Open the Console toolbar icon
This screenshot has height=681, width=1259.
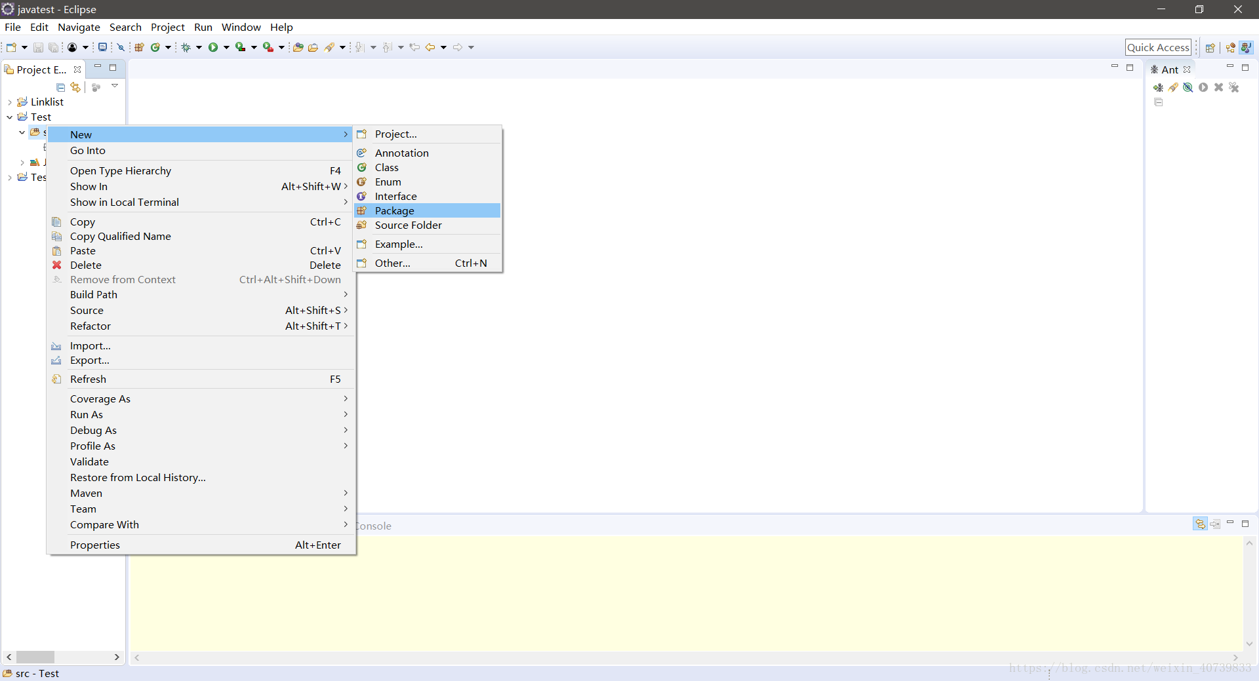coord(102,47)
